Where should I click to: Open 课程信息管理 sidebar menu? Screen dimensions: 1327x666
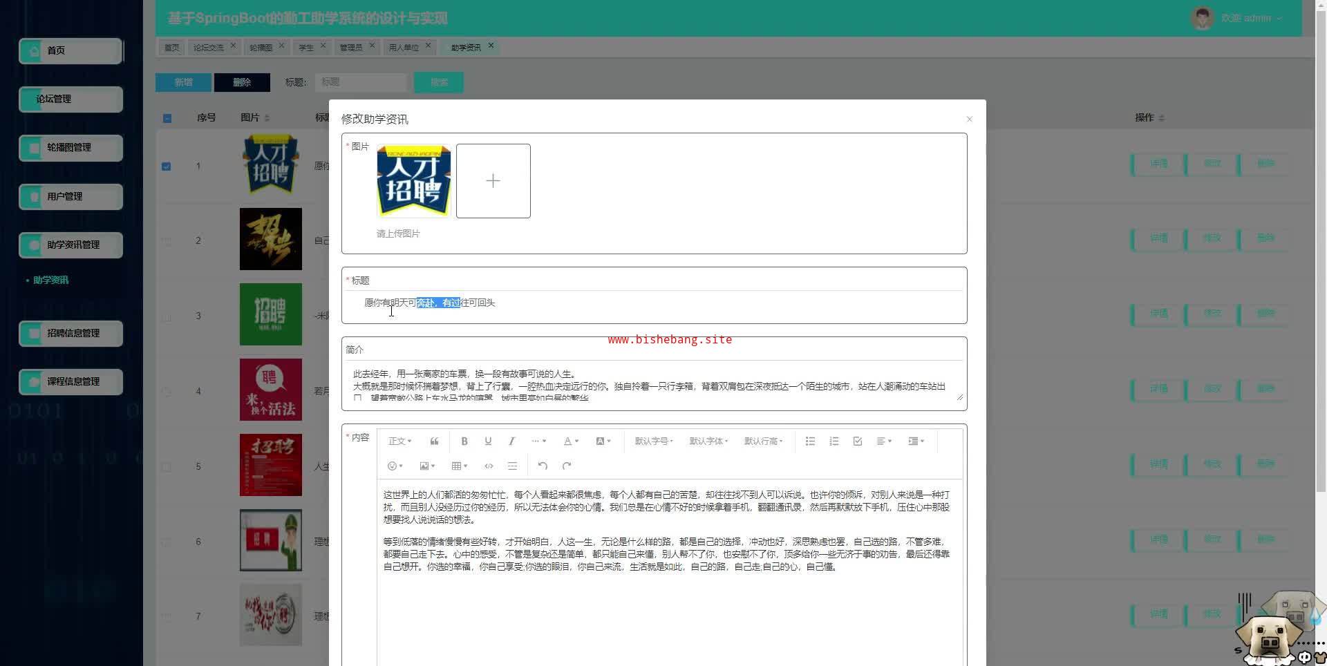pos(70,382)
